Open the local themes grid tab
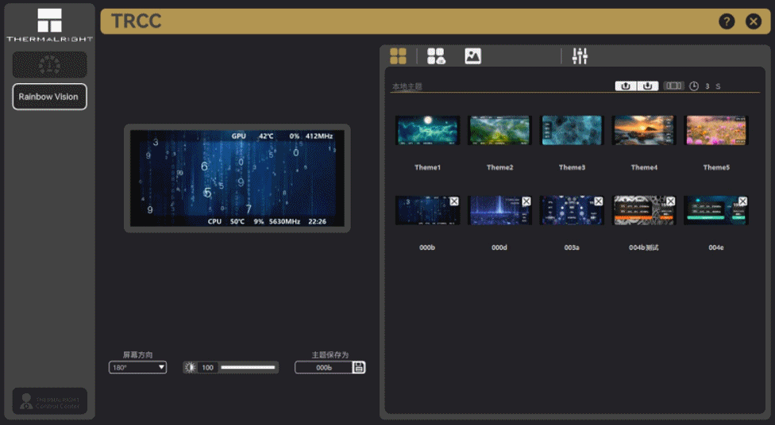The image size is (775, 425). click(x=398, y=56)
